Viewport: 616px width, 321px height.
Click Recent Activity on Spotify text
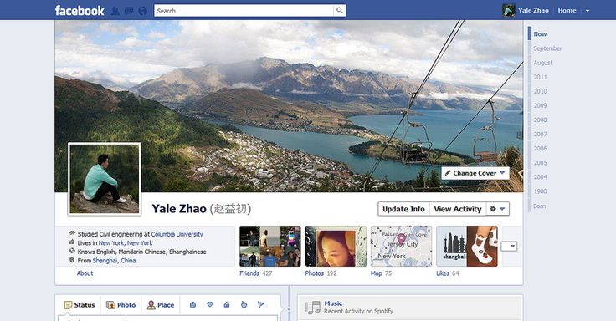pyautogui.click(x=358, y=311)
